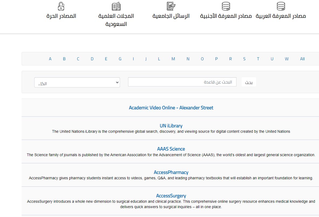The image size is (319, 217).
Task: Filter databases by letter N
Action: pos(188,59)
